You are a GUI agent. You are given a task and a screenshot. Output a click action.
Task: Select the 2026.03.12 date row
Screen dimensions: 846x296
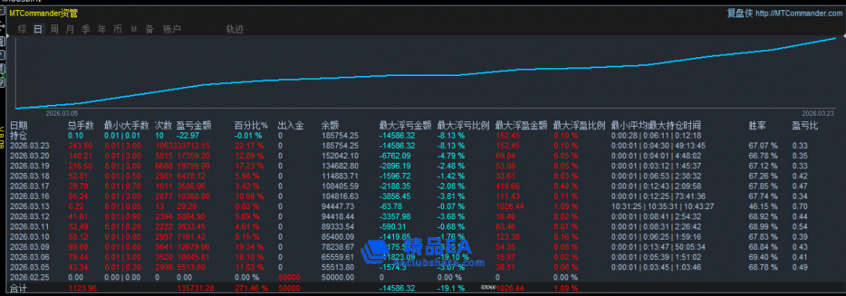pyautogui.click(x=29, y=216)
